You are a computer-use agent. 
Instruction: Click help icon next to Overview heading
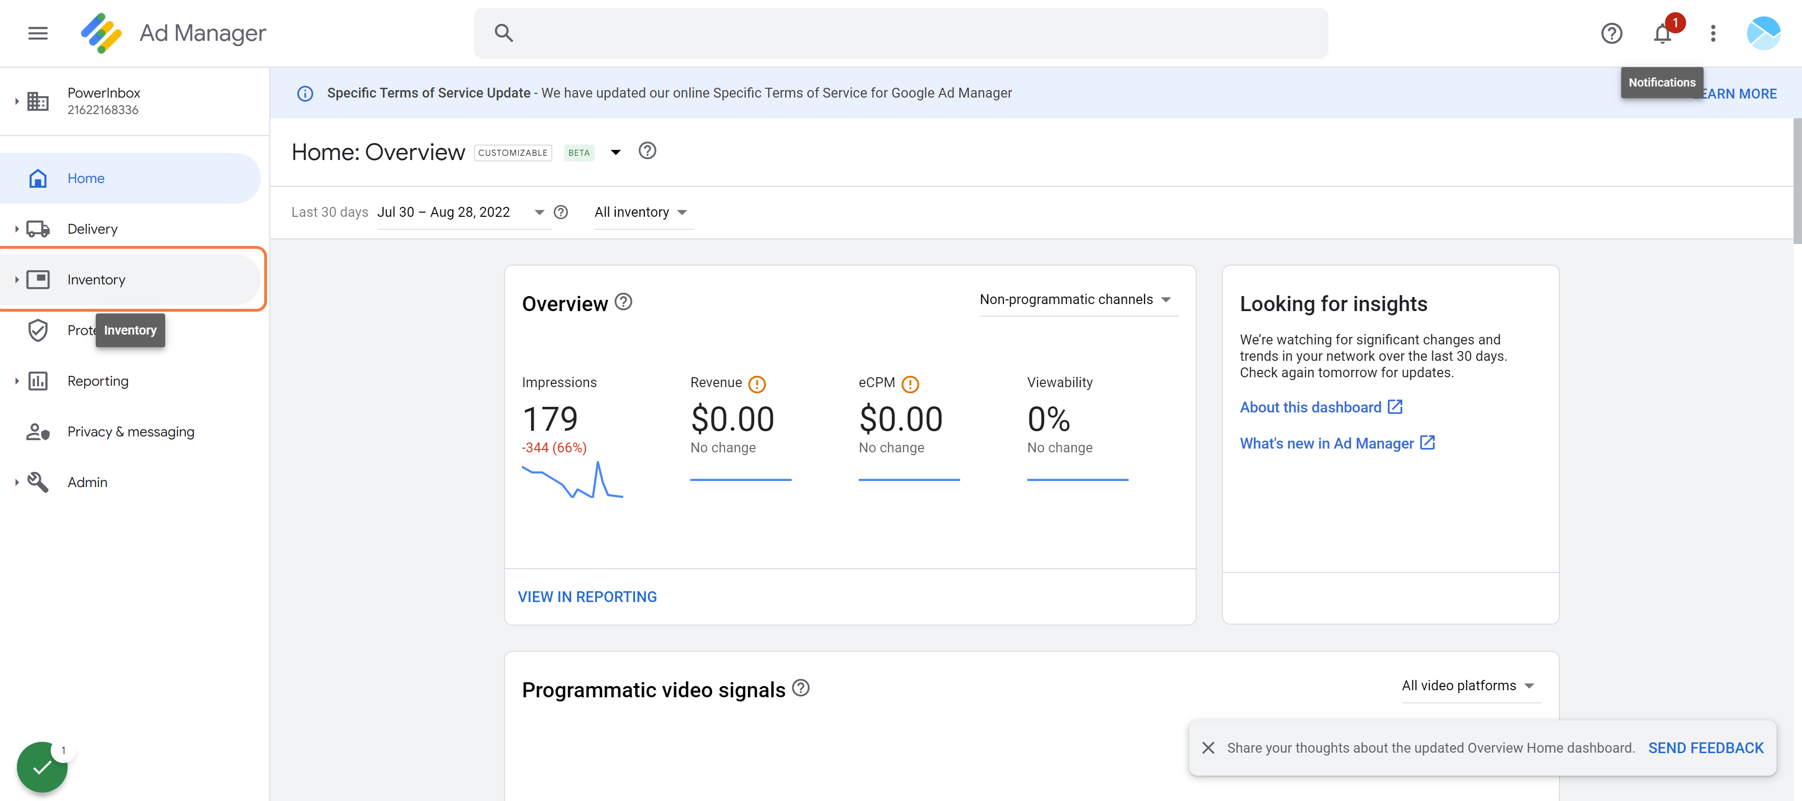623,302
